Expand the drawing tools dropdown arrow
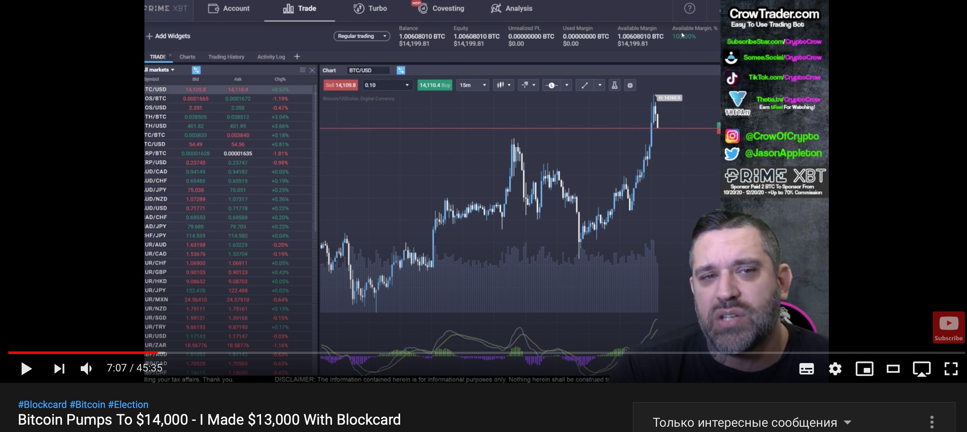The height and width of the screenshot is (432, 967). 600,85
